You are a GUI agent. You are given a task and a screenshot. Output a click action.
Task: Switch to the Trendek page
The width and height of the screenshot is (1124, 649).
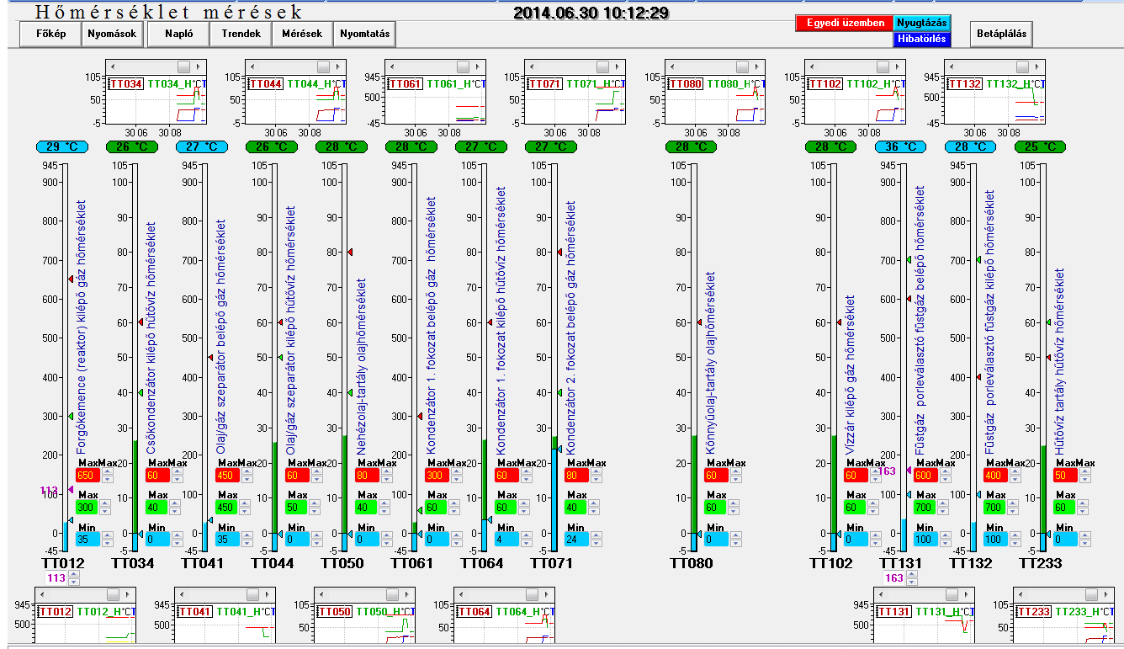(x=241, y=35)
